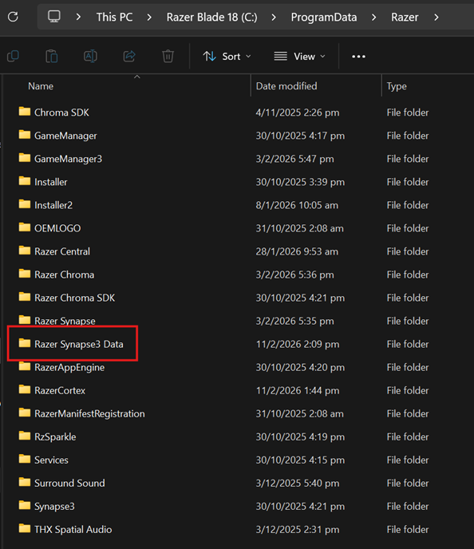Select the RazerCortex folder icon
Image resolution: width=474 pixels, height=549 pixels.
click(25, 389)
